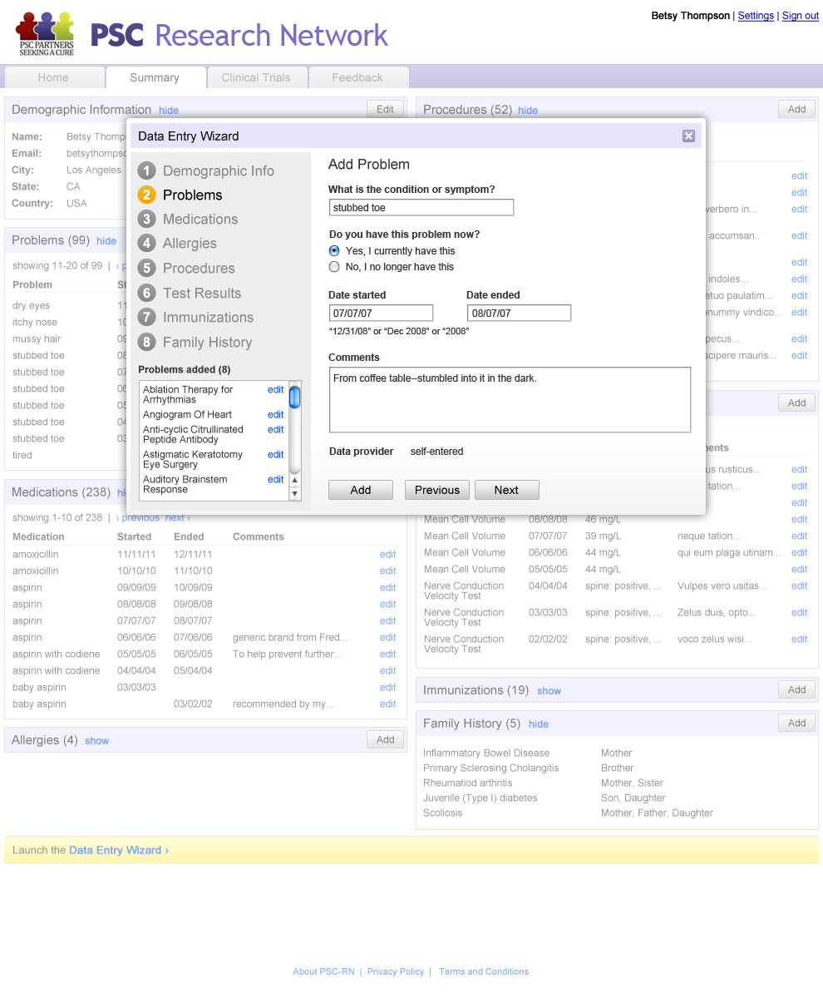823x998 pixels.
Task: Open step 6 Test Results in wizard
Action: pos(201,293)
